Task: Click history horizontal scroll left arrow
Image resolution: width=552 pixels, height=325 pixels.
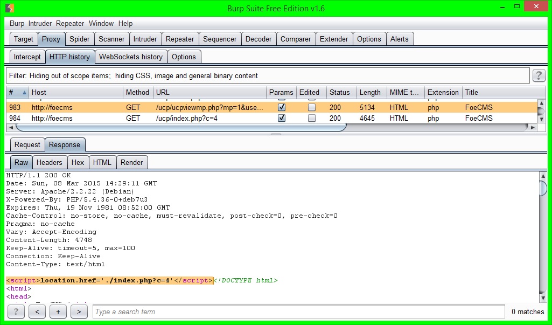Action: [11, 127]
